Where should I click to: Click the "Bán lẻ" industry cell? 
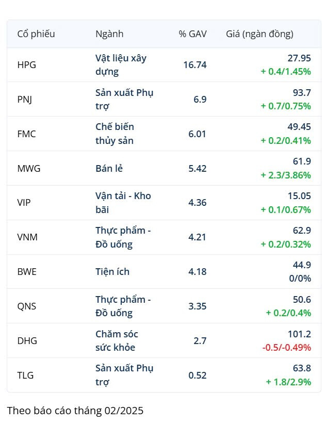[109, 168]
